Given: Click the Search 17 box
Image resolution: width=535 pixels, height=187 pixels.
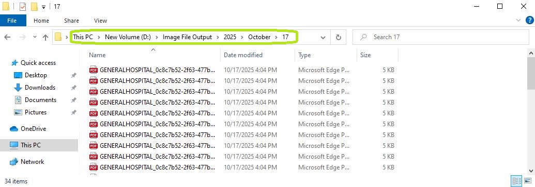Looking at the screenshot, I should tap(440, 37).
